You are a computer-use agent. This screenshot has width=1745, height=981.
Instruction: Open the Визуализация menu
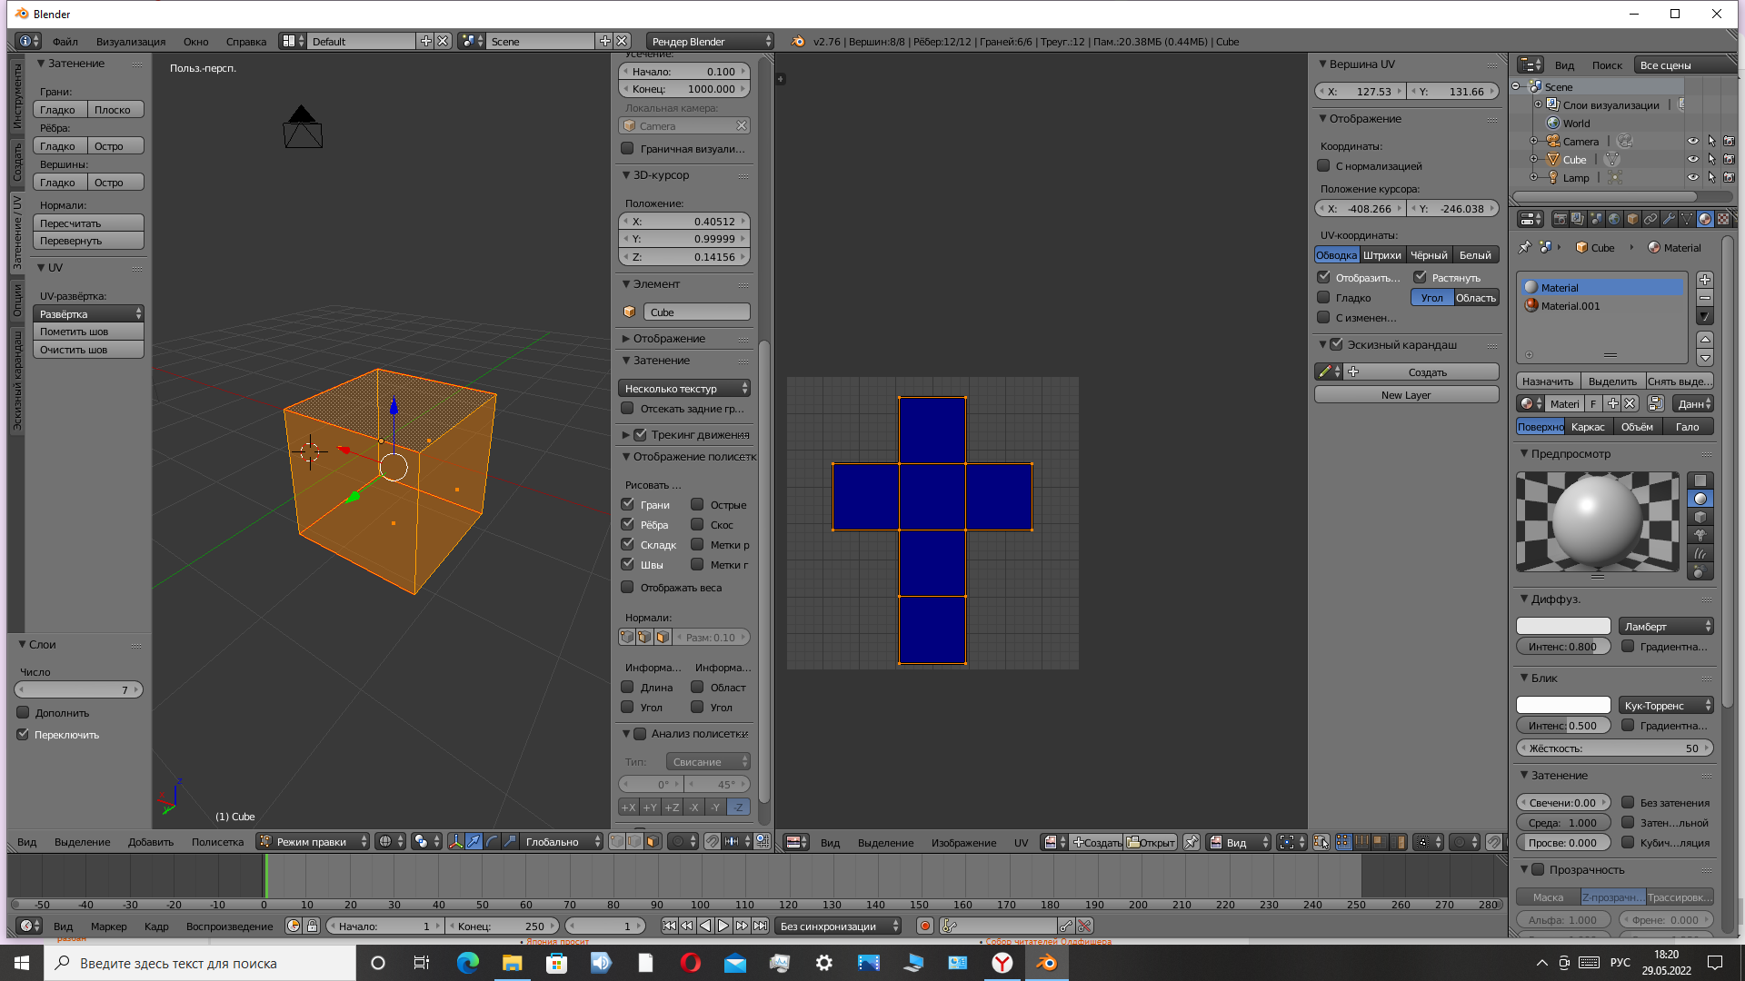131,41
